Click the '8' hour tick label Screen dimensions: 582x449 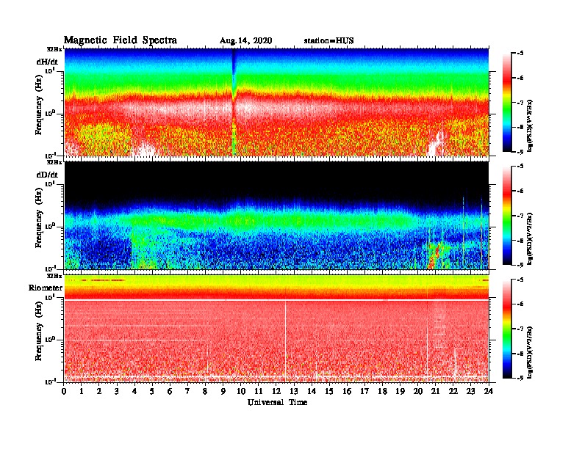pos(206,392)
